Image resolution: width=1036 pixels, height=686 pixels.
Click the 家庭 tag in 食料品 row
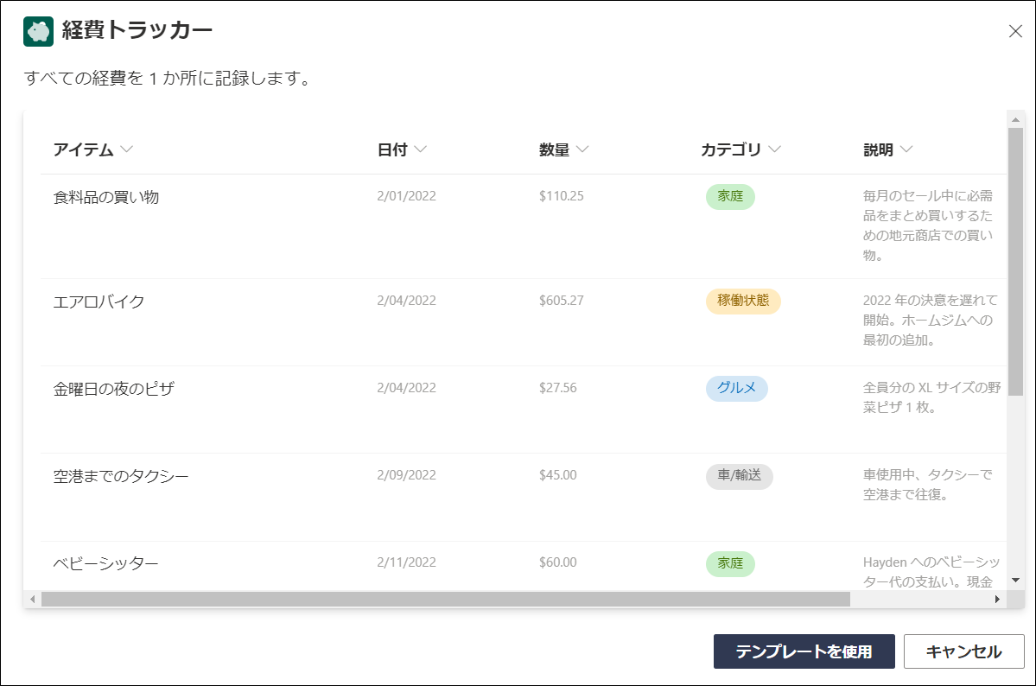click(x=730, y=196)
